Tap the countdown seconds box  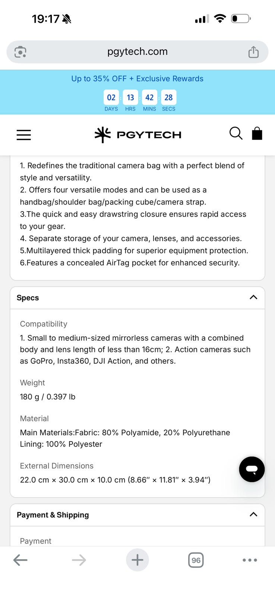click(x=169, y=98)
